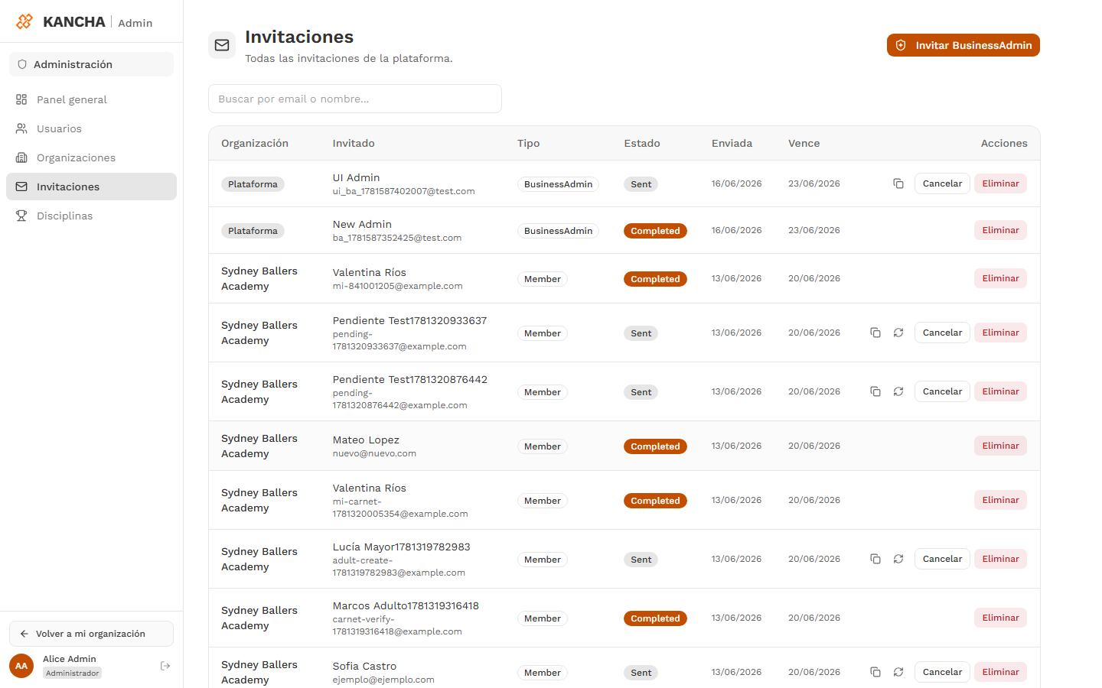Delete Marcos Adulto1781319316418 invitation
Image resolution: width=1102 pixels, height=688 pixels.
coord(1000,618)
